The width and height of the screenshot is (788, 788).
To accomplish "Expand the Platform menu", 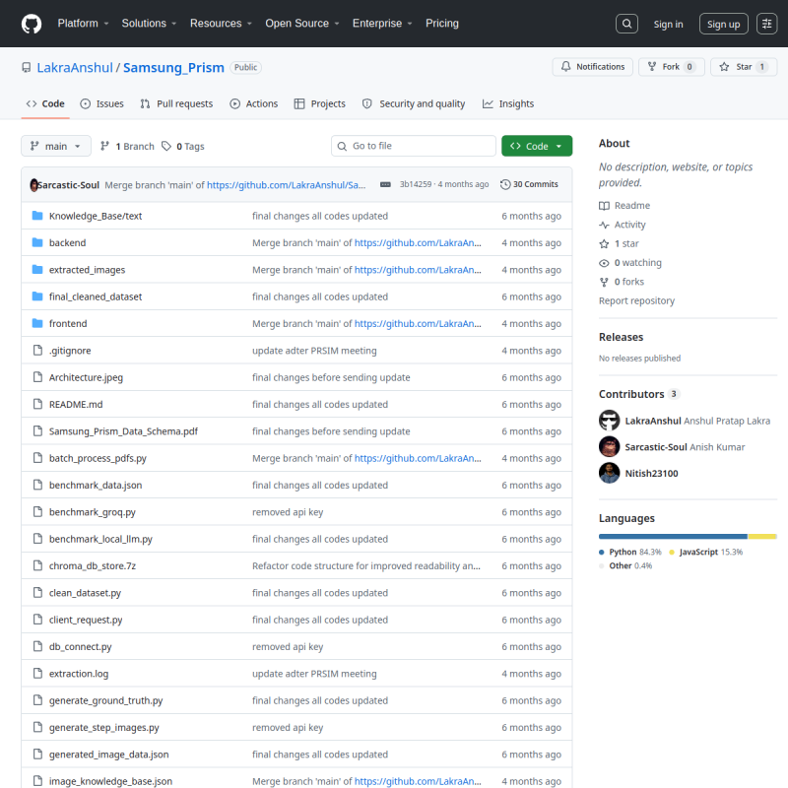I will coord(83,24).
